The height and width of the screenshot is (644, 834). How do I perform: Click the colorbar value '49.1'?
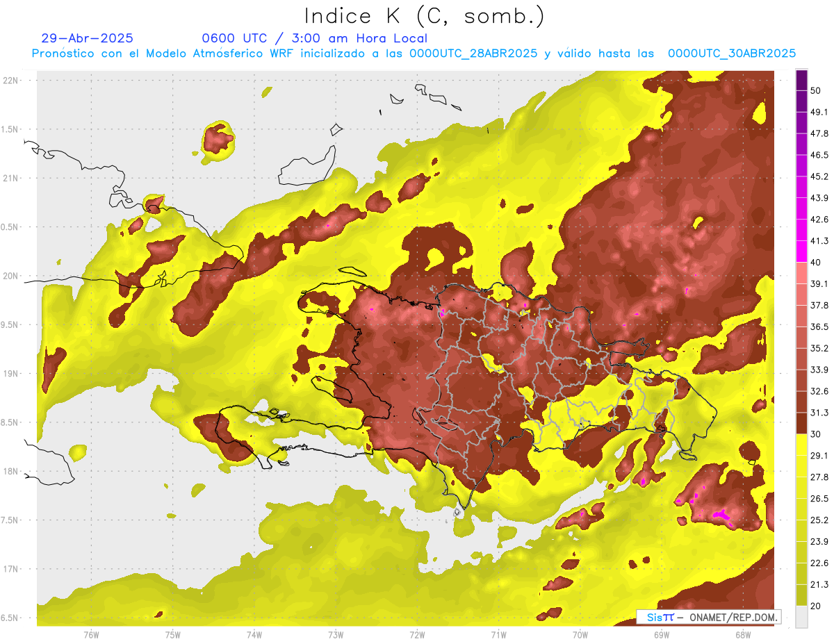click(x=819, y=112)
